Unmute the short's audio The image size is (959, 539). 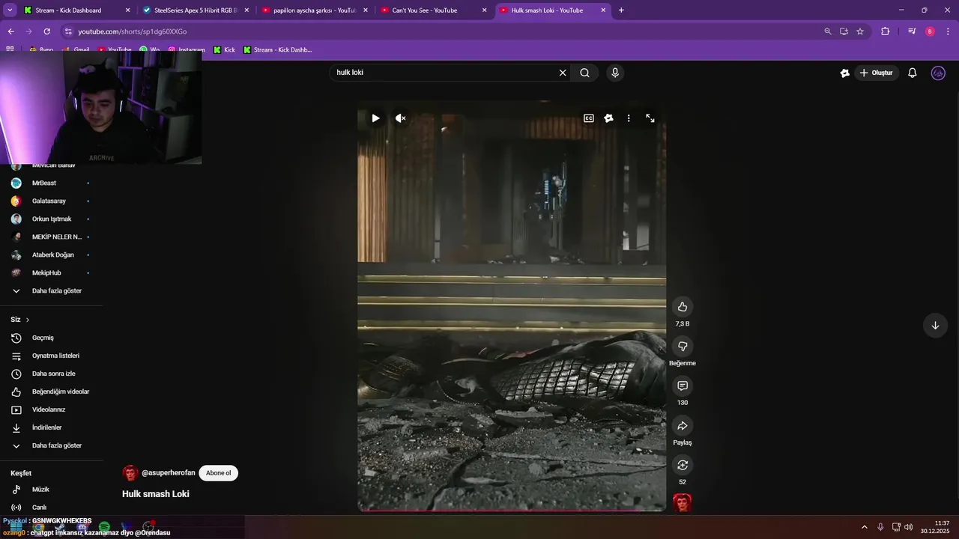click(x=401, y=118)
